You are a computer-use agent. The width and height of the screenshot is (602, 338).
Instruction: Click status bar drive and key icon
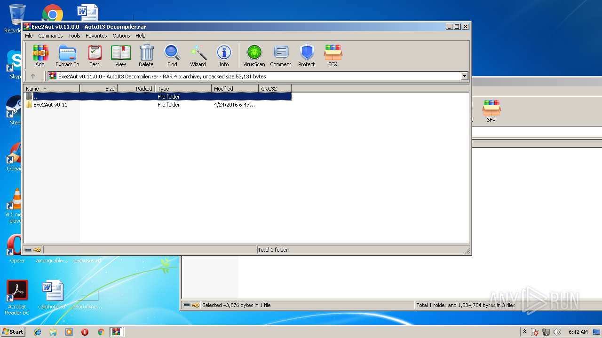[33, 250]
